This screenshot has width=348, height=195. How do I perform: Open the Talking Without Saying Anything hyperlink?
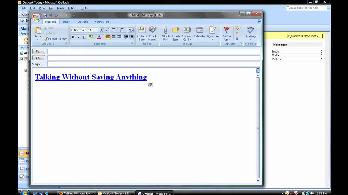[x=91, y=77]
